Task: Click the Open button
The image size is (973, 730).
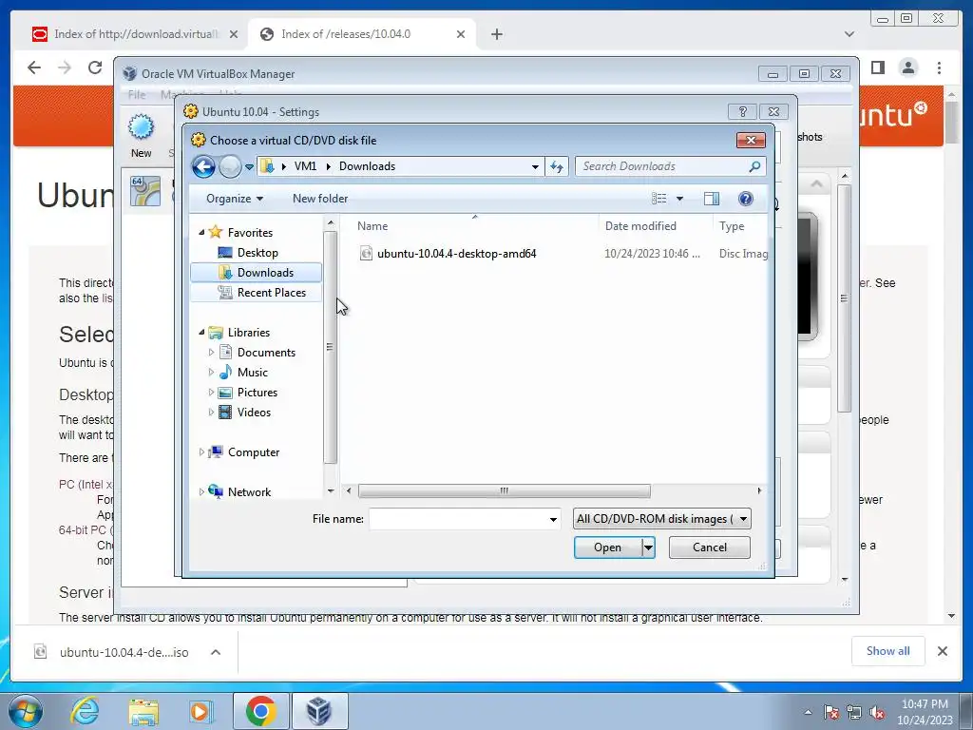Action: click(x=607, y=547)
